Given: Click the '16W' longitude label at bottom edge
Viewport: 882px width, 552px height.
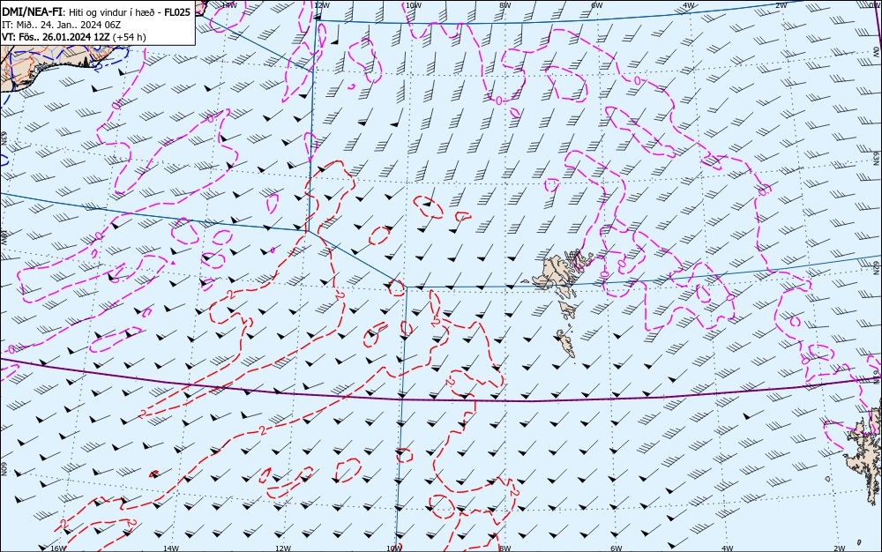Looking at the screenshot, I should coord(58,548).
